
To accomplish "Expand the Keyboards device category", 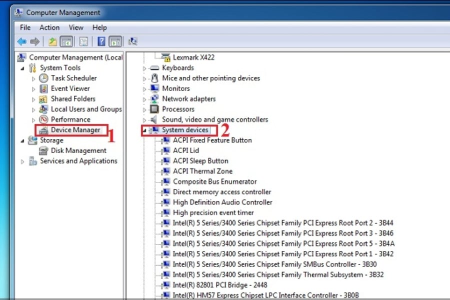I will pos(145,68).
